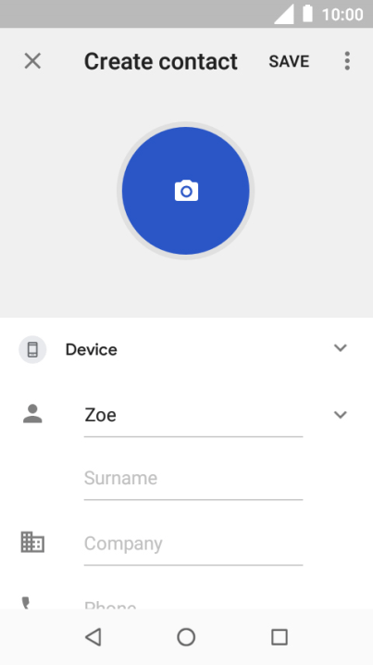The image size is (373, 665).
Task: Edit the first name field containing Zoe
Action: point(193,415)
